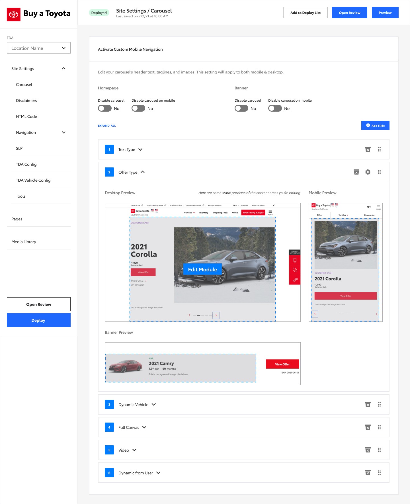Toggle Homepage Disable carousel on mobile switch
410x504 pixels.
tap(138, 108)
